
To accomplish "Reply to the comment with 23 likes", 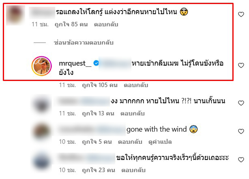I will (133, 170).
